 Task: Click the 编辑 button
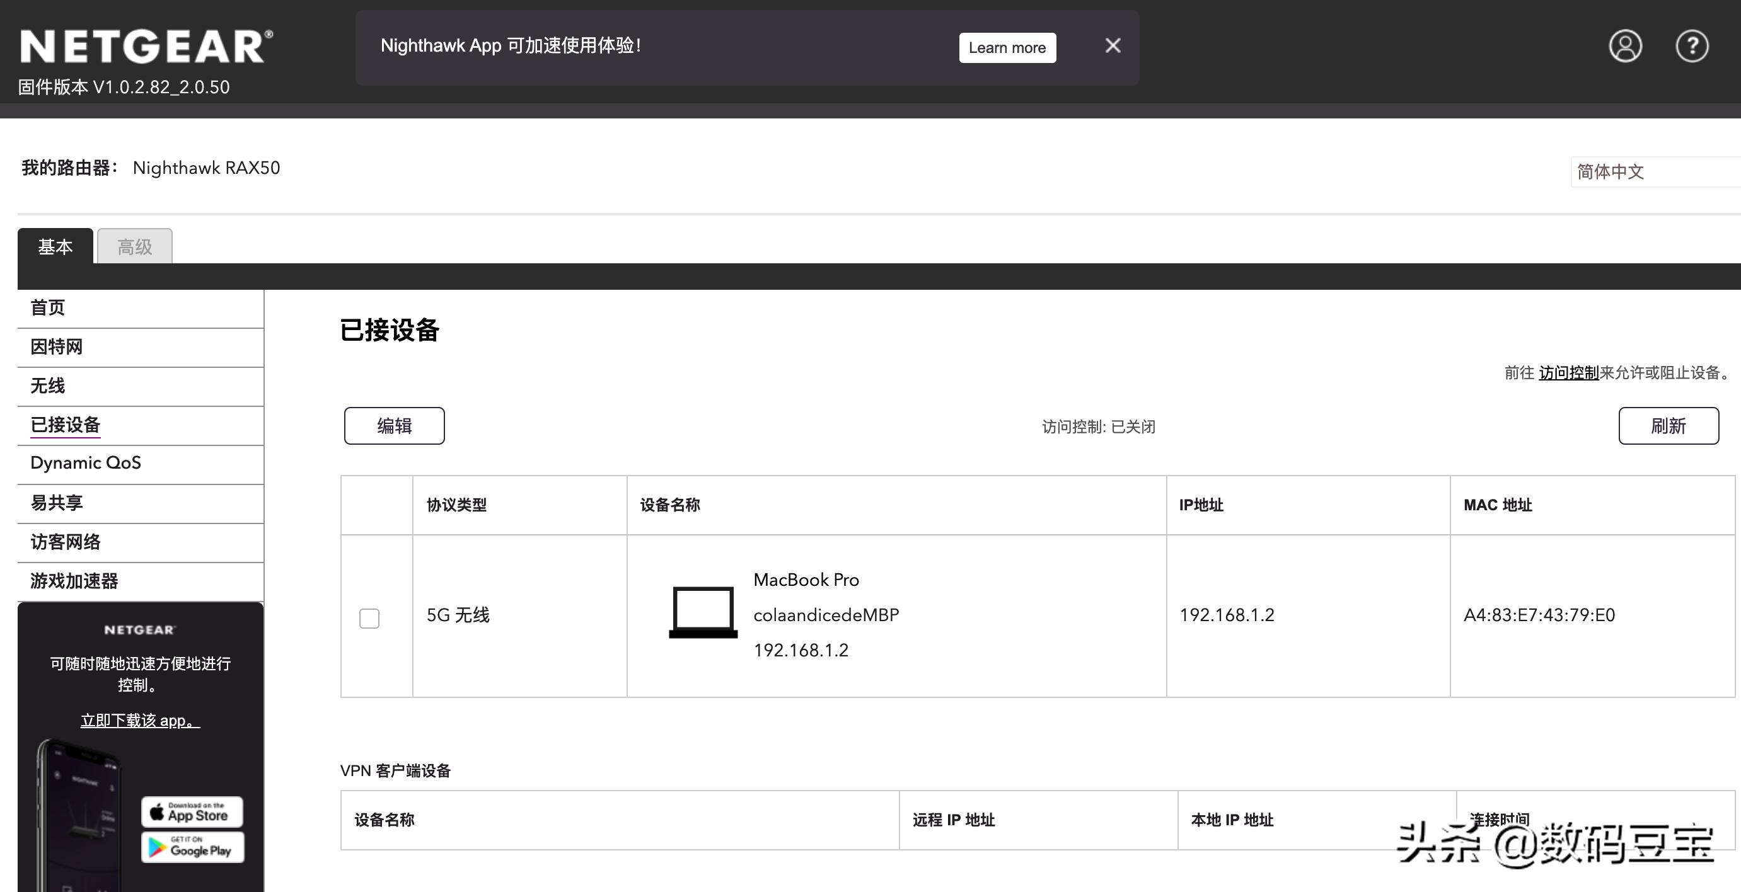(394, 425)
